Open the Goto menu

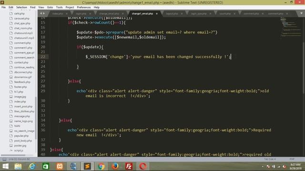(50, 7)
